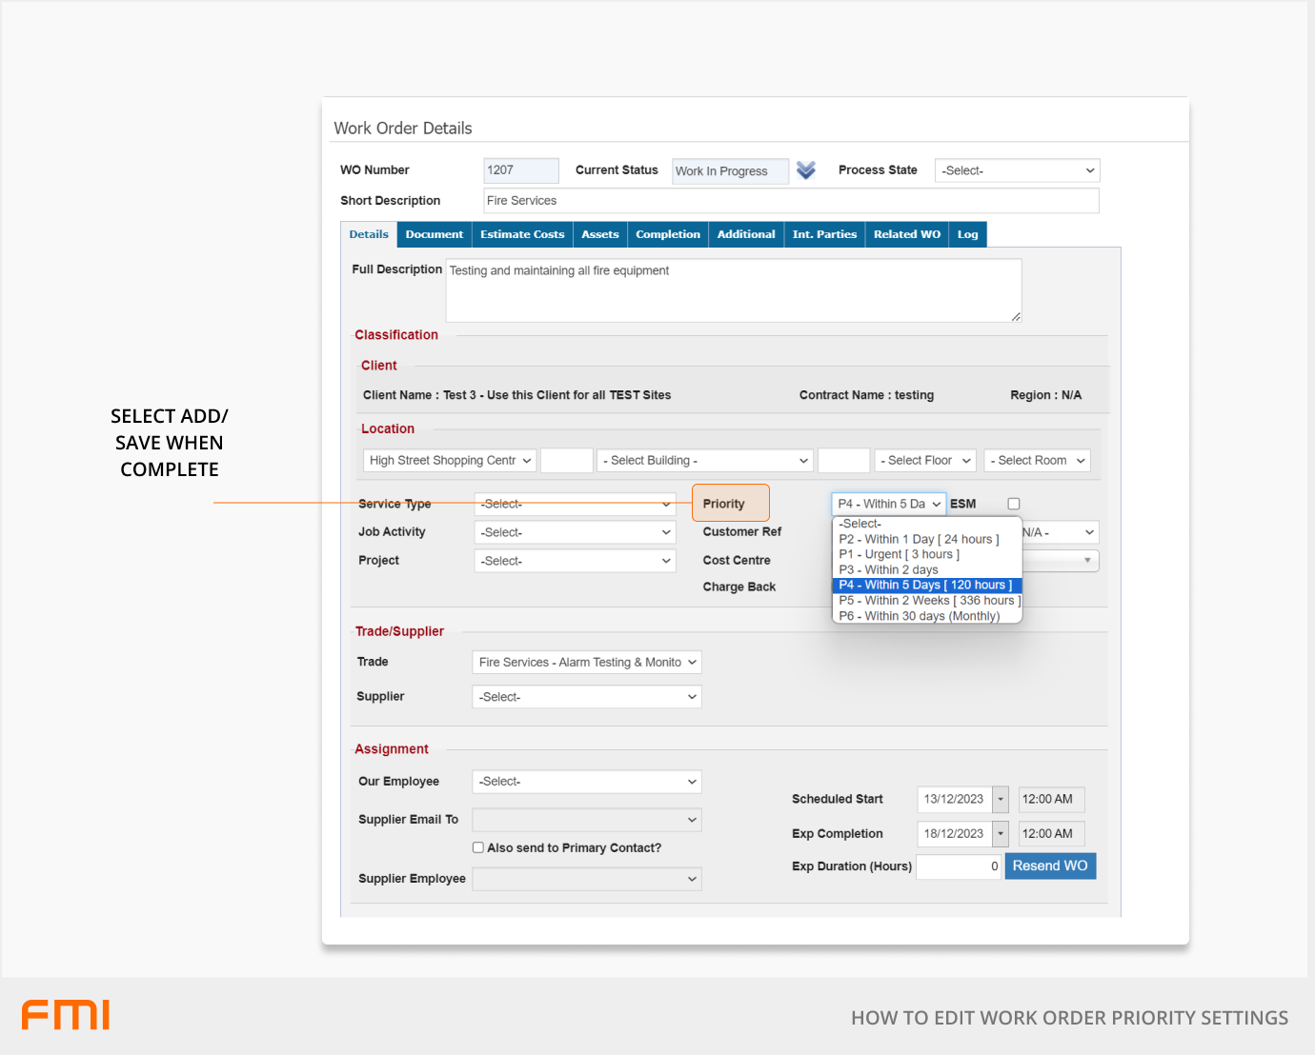Switch to the Estimate Costs tab
Screen dimensions: 1315x1055
(522, 234)
